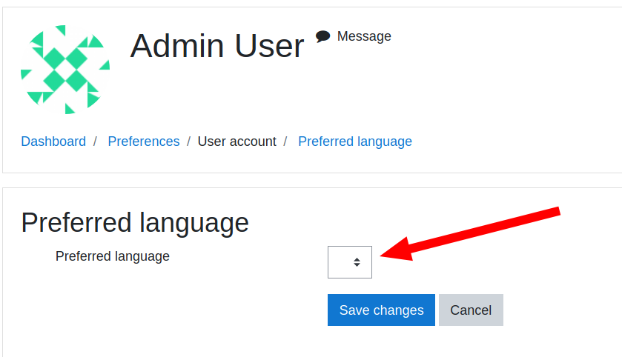
Task: Click Save changes button
Action: pyautogui.click(x=381, y=310)
